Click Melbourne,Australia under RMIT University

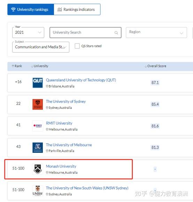63,129
